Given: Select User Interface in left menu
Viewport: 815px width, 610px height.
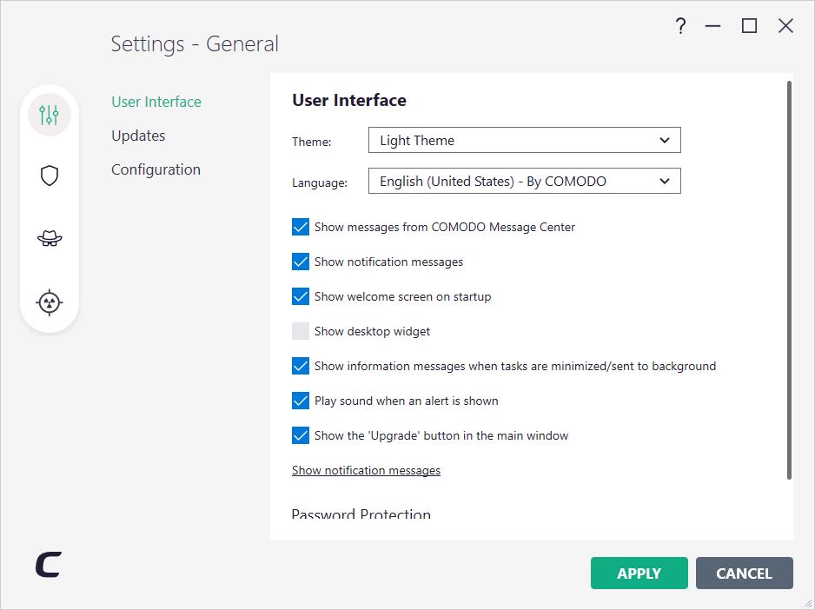Looking at the screenshot, I should point(156,102).
